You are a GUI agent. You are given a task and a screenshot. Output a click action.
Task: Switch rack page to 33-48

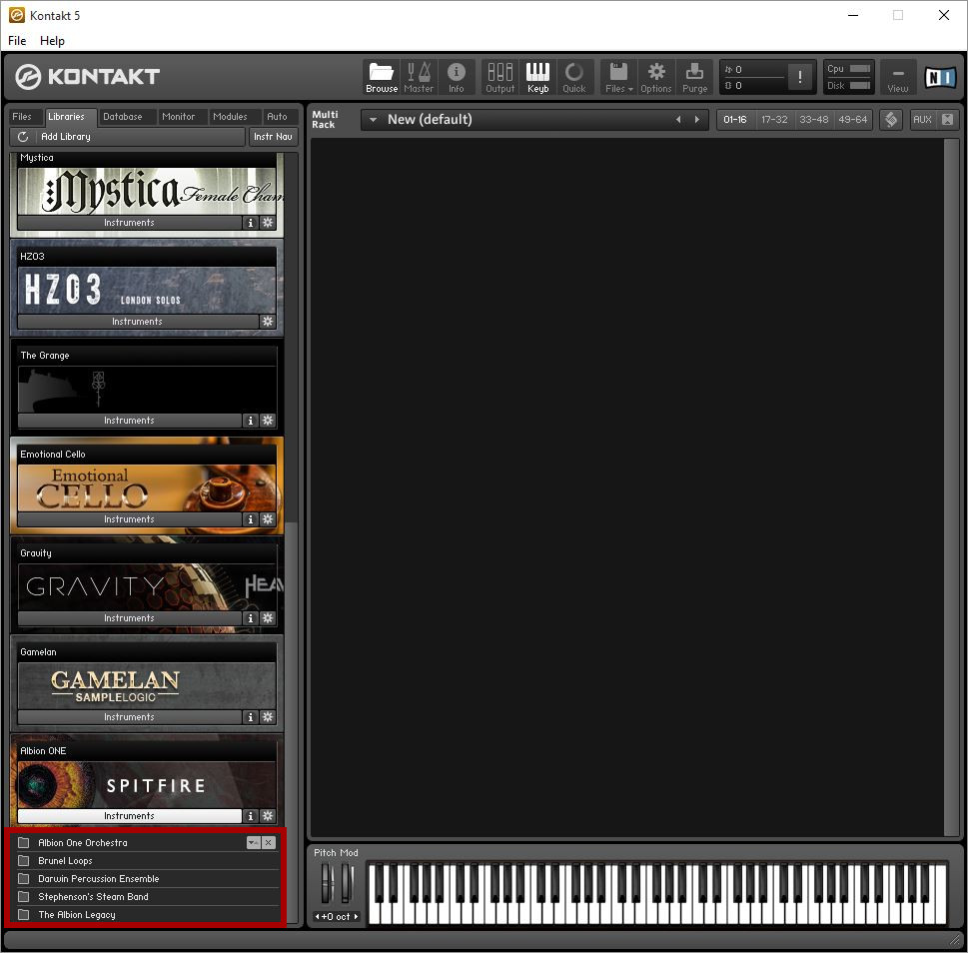[x=814, y=119]
